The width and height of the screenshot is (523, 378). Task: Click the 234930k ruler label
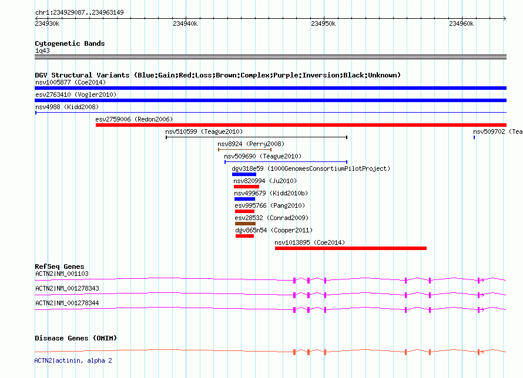point(48,23)
